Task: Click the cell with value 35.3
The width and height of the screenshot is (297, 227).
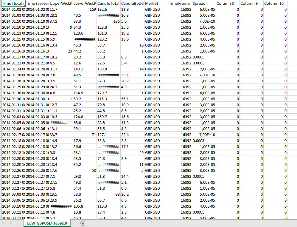Action: [x=109, y=141]
